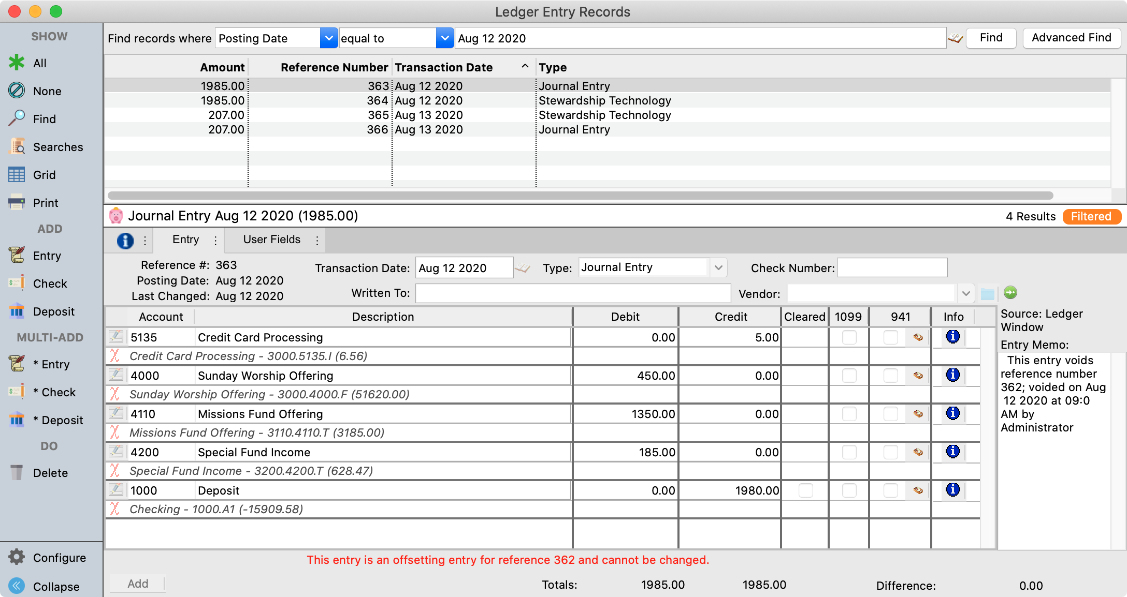Image resolution: width=1127 pixels, height=597 pixels.
Task: Click the Advanced Find button
Action: 1071,38
